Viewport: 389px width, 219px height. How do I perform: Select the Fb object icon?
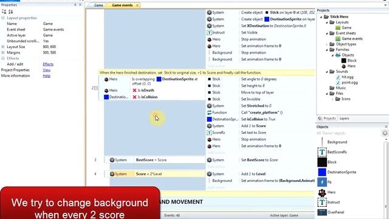coord(322,182)
